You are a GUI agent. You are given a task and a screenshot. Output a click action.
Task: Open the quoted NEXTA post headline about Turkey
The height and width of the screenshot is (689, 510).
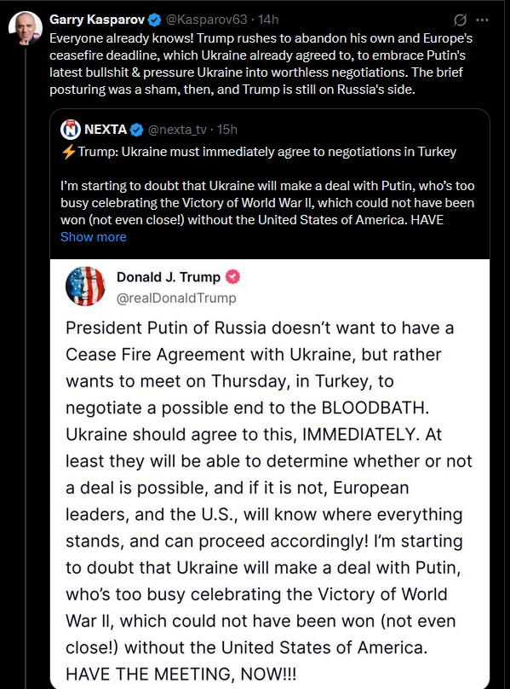coord(266,152)
